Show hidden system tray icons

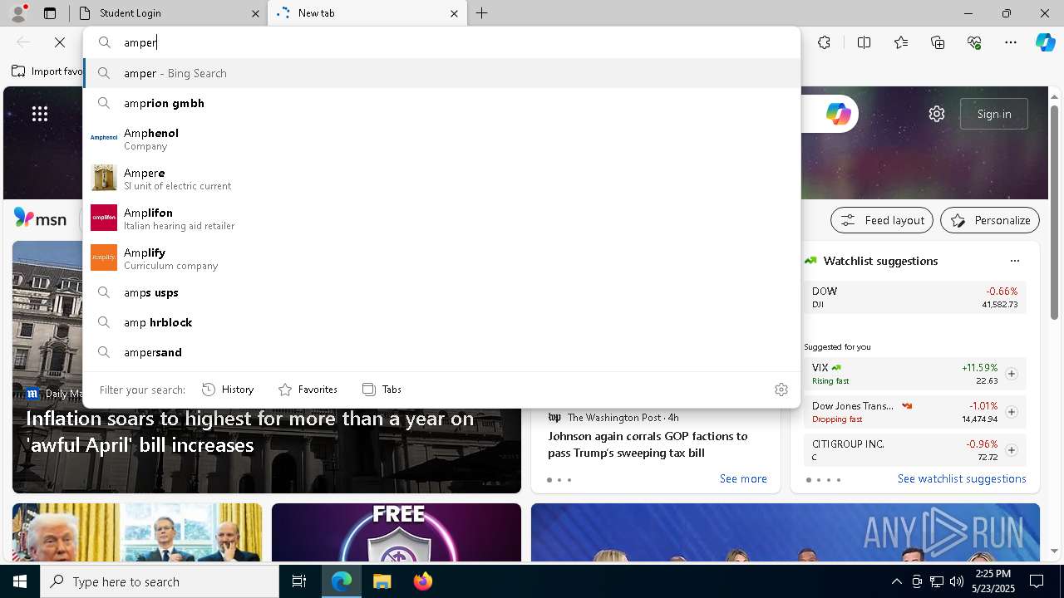point(896,581)
